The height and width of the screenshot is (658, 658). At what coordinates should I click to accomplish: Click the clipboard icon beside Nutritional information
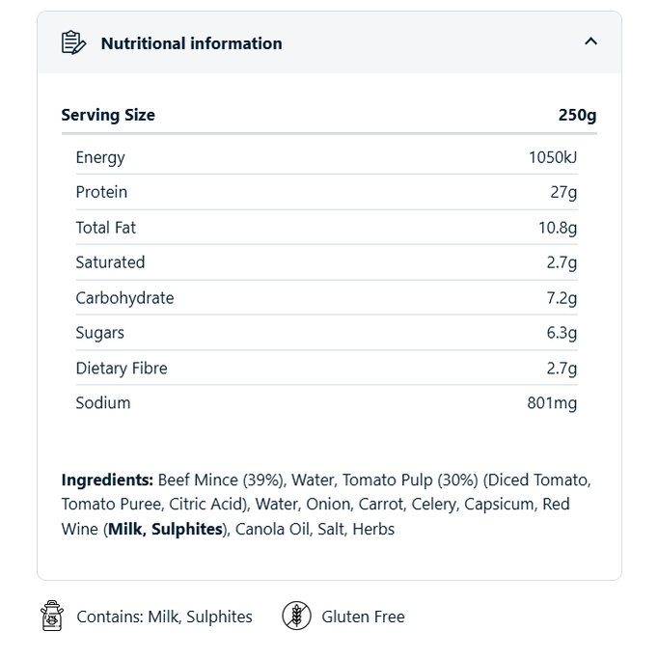click(x=74, y=42)
